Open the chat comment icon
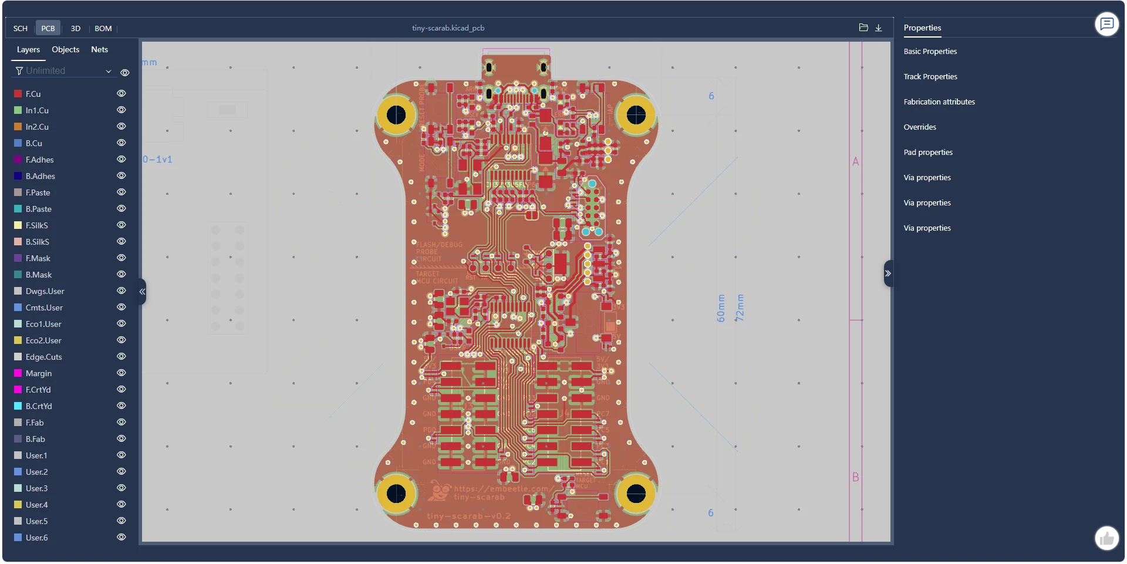1127x564 pixels. (x=1106, y=24)
